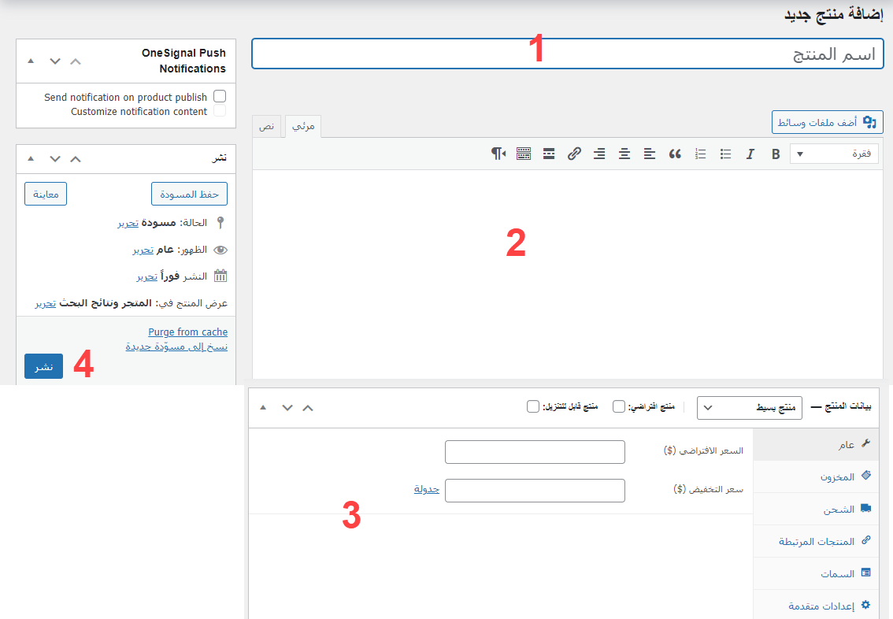Move بيانات المنتج panel up
The width and height of the screenshot is (893, 619).
click(308, 408)
